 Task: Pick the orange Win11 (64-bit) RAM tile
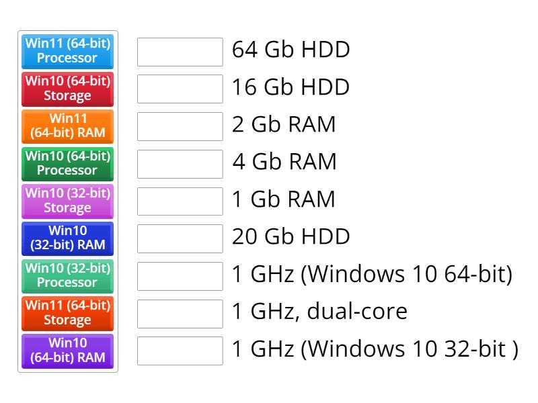coord(67,126)
